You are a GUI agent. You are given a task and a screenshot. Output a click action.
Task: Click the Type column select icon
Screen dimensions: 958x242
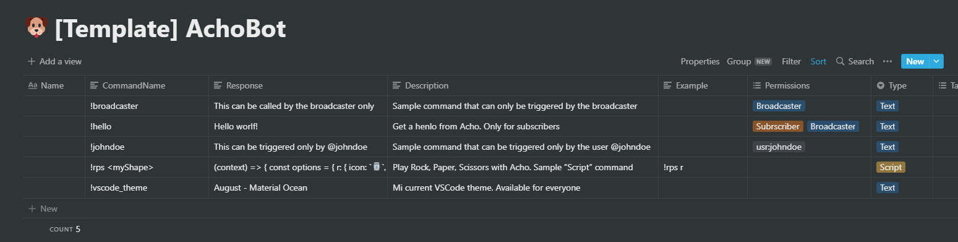[x=881, y=85]
